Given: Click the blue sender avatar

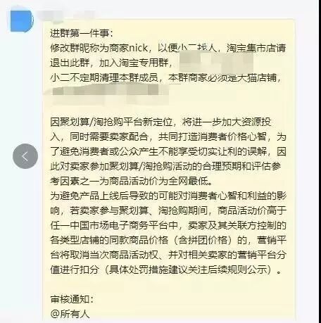Looking at the screenshot, I should pyautogui.click(x=21, y=20).
